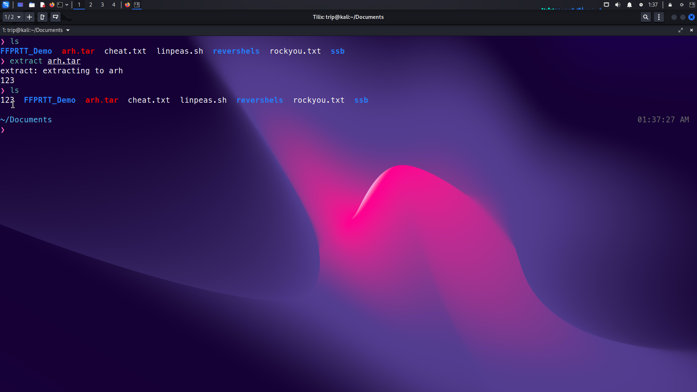This screenshot has width=697, height=392.
Task: Lock the screen with the padlock icon
Action: [670, 5]
